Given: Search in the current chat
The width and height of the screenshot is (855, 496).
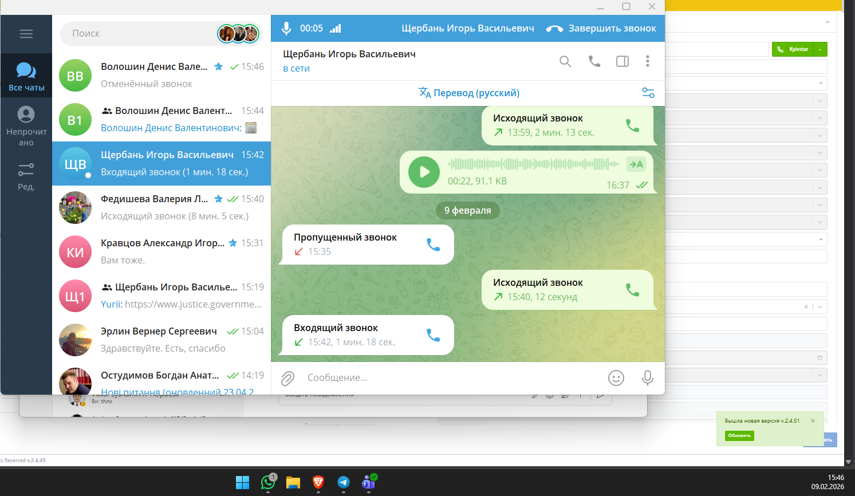Looking at the screenshot, I should click(565, 61).
